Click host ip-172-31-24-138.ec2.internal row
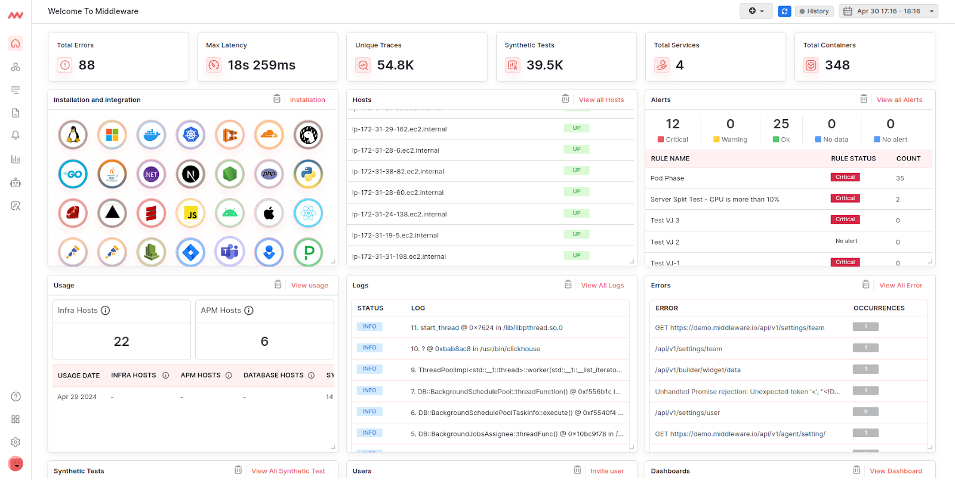955x480 pixels. tap(491, 214)
